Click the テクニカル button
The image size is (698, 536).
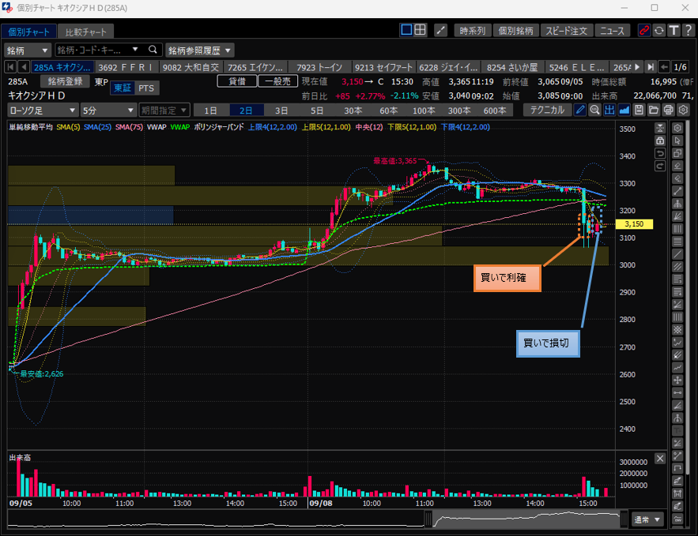(x=547, y=111)
